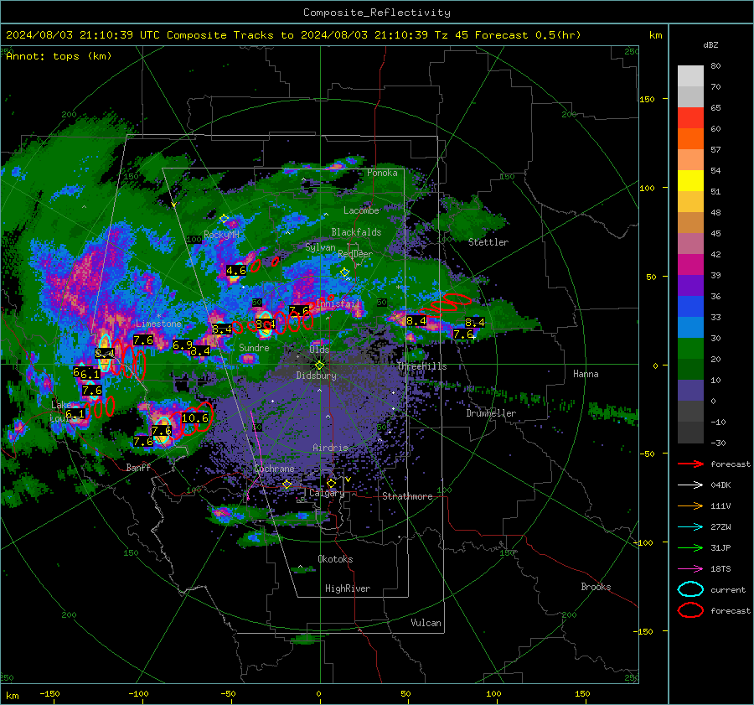
Task: Click the Okotoks city label
Action: (335, 559)
